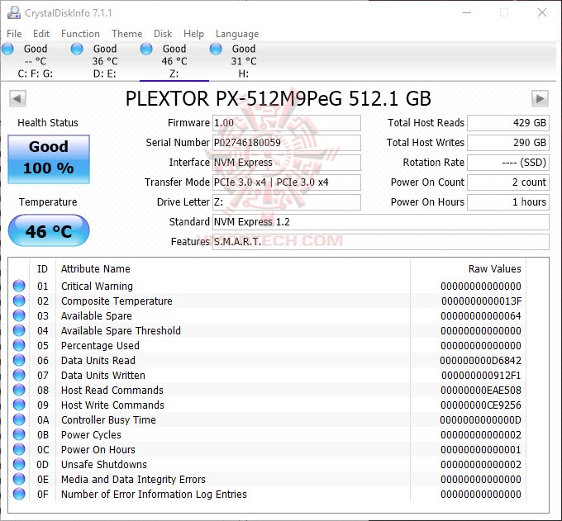Switch to the D: E: disk at 36 °C
The image size is (562, 521).
[105, 61]
